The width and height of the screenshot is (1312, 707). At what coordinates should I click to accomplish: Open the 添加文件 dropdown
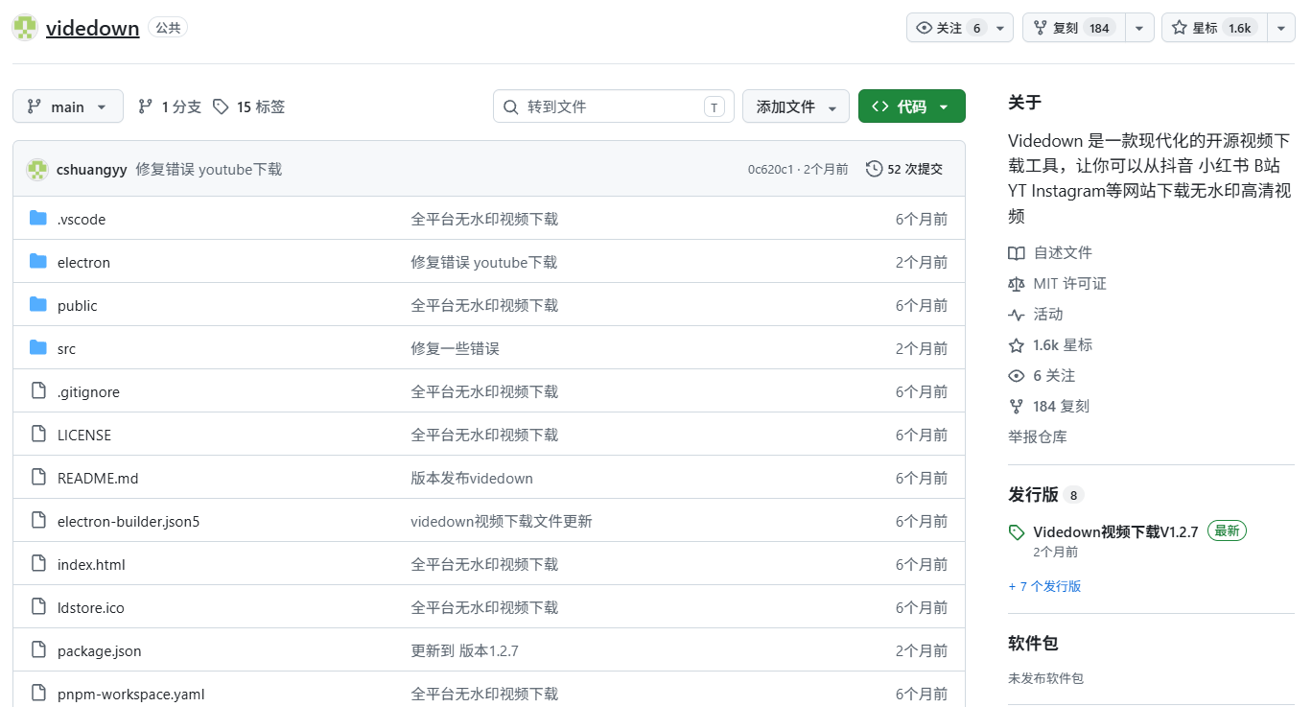pyautogui.click(x=796, y=106)
